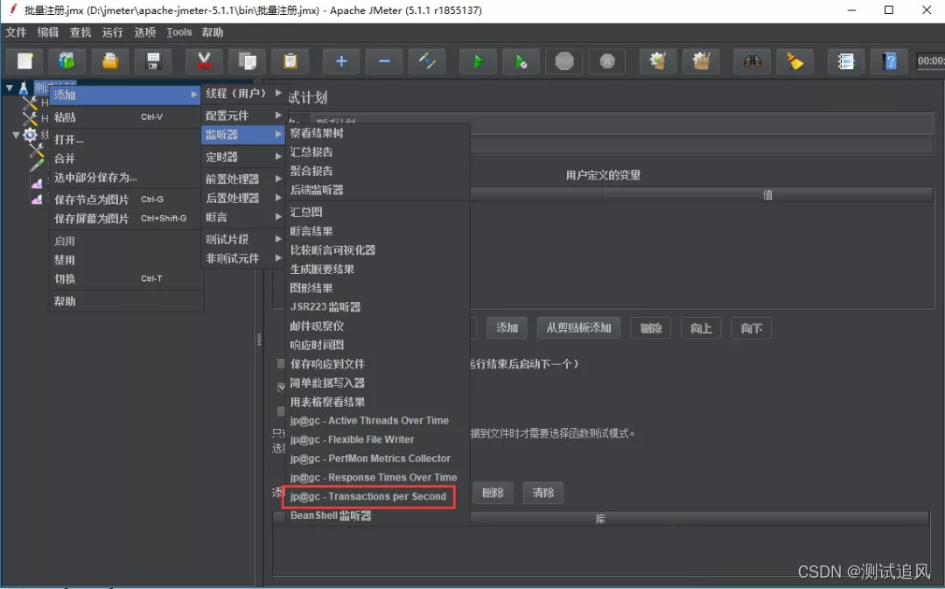Viewport: 945px width, 589px height.
Task: Click 删除 button beside 清除
Action: (x=493, y=493)
